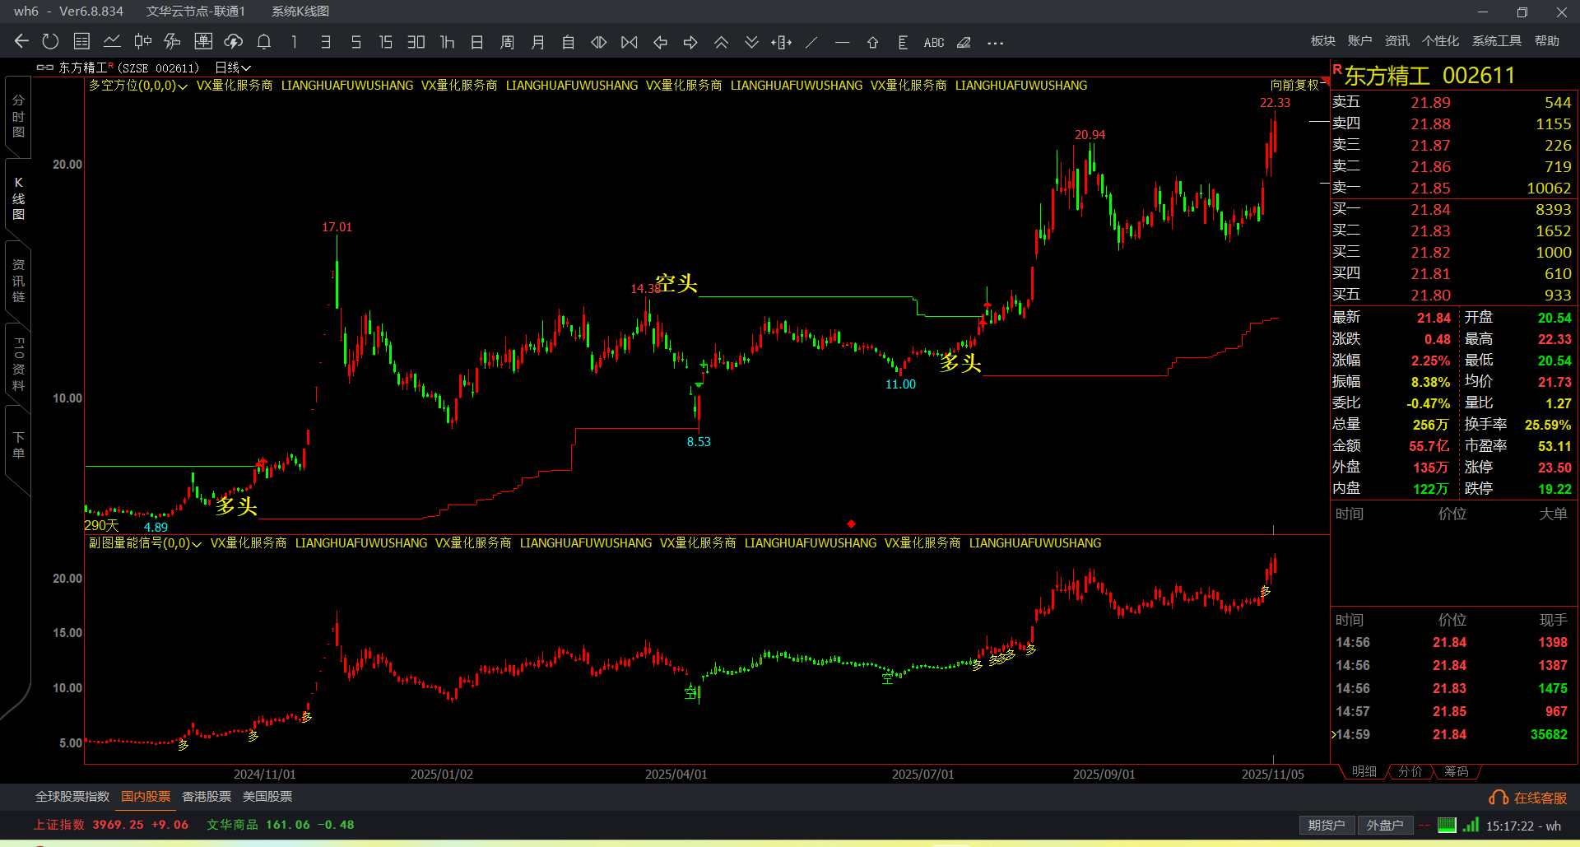Open the quote list icon
The image size is (1580, 847).
[x=81, y=42]
